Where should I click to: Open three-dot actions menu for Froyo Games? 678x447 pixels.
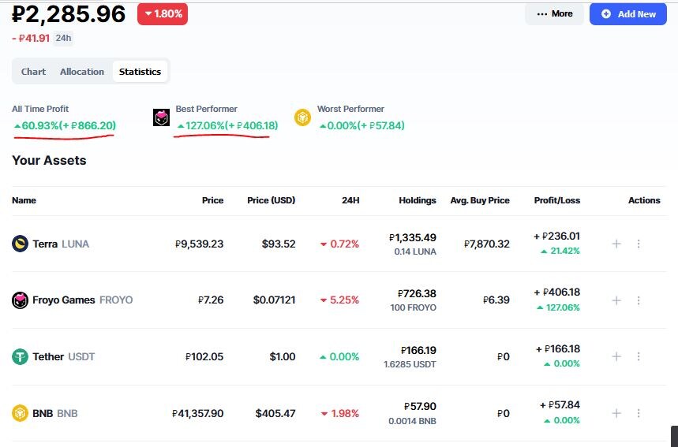point(639,300)
